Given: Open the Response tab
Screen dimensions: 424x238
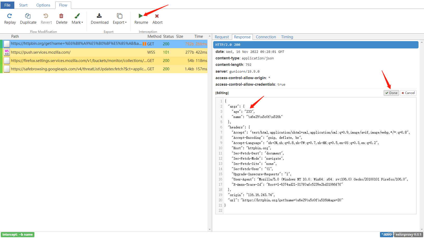Looking at the screenshot, I should tap(242, 37).
